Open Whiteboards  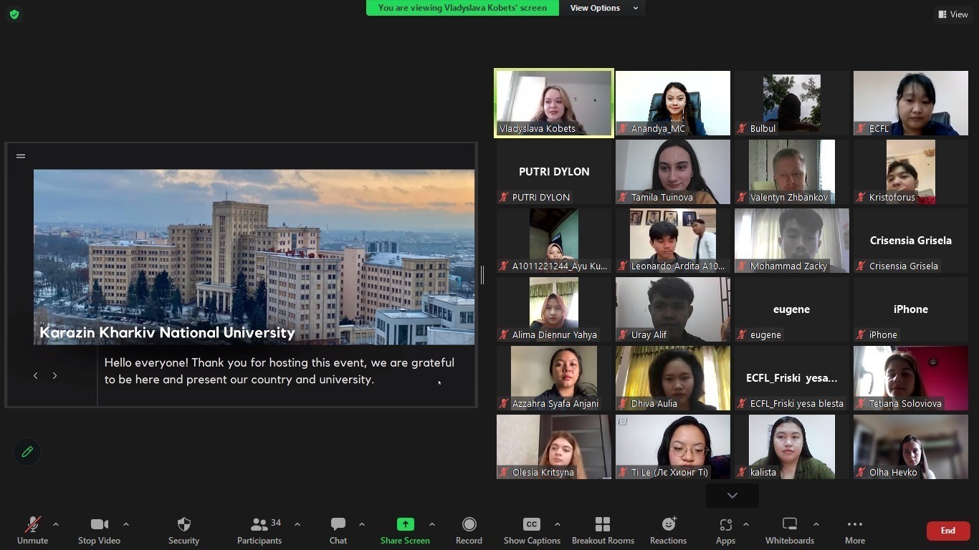click(x=789, y=530)
